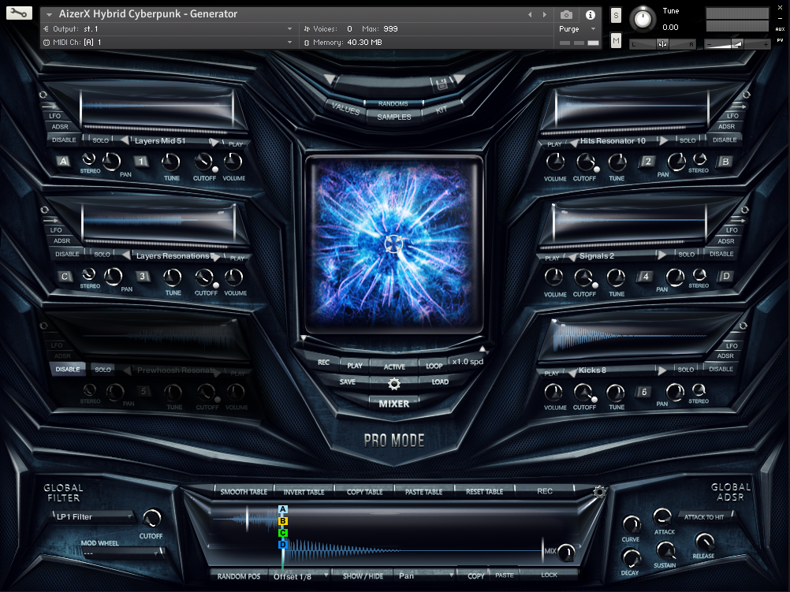Click number 1 badge on layer A

click(x=142, y=162)
